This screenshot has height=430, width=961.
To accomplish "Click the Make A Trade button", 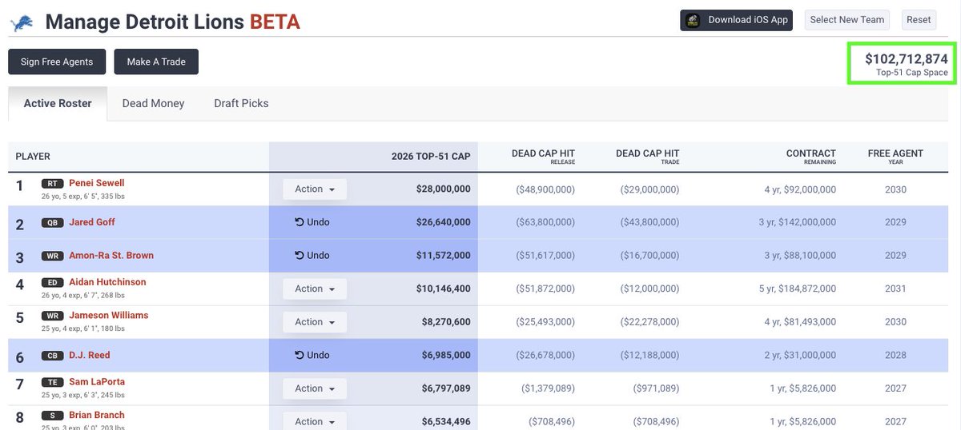I will point(156,62).
